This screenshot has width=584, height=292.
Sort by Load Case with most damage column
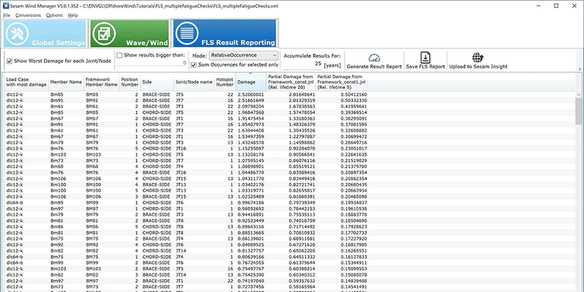(x=26, y=82)
